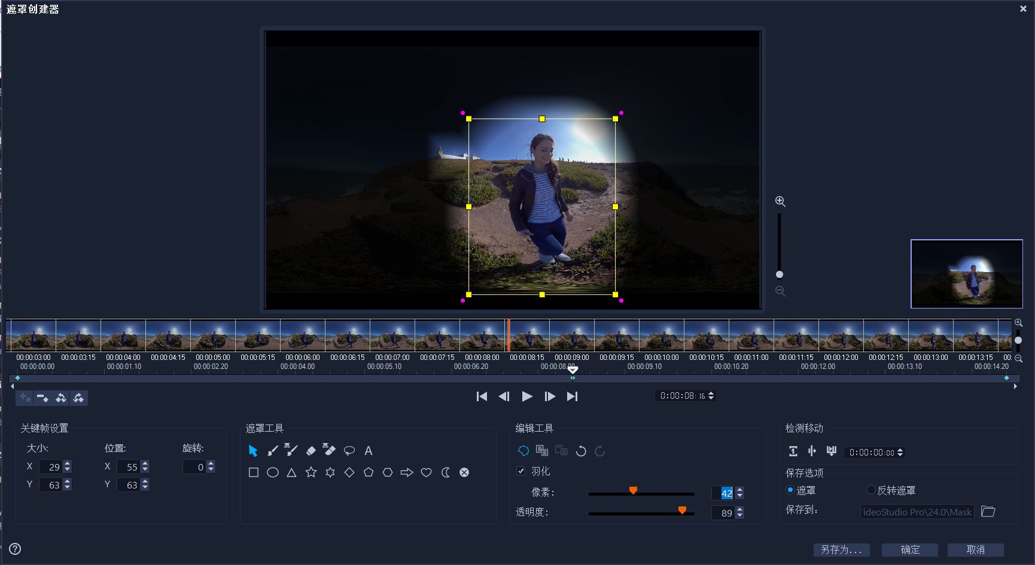Click the go to previous keyframe icon
This screenshot has height=565, width=1035.
point(60,398)
